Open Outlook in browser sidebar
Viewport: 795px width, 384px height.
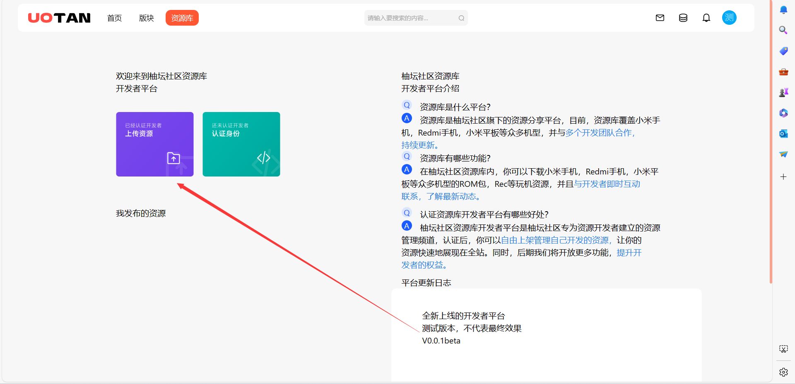coord(783,134)
